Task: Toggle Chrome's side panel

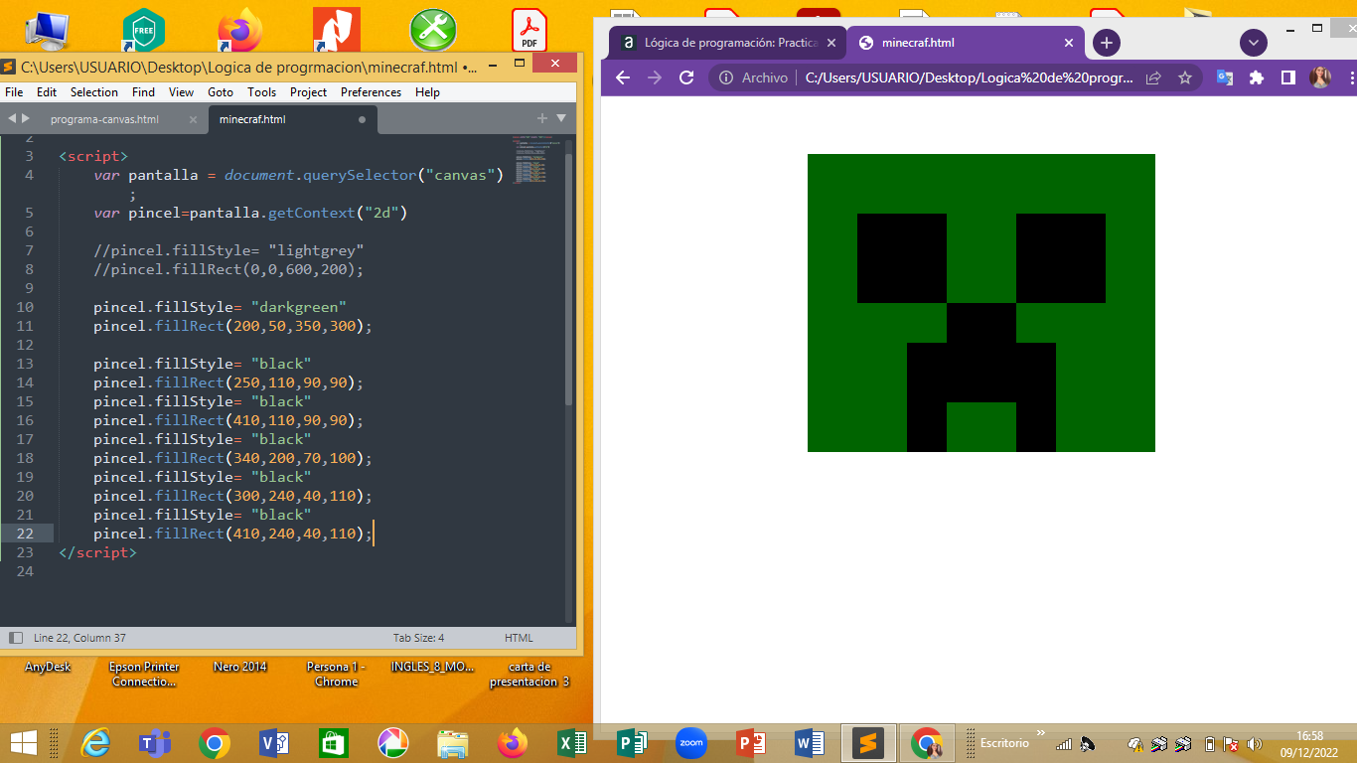Action: point(1288,77)
